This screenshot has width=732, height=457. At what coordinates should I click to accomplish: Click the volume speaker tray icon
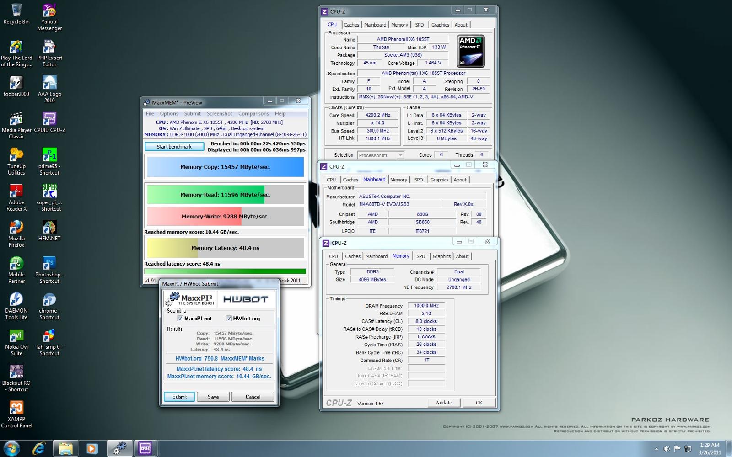667,449
